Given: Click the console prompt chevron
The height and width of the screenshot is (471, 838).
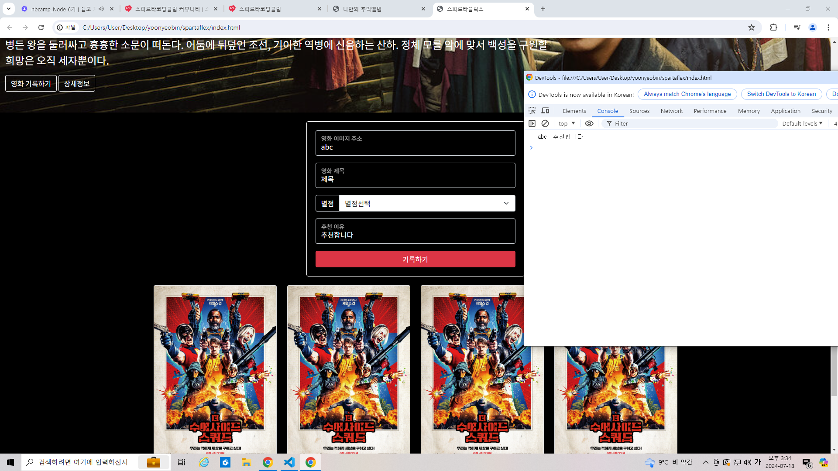Looking at the screenshot, I should coord(531,148).
